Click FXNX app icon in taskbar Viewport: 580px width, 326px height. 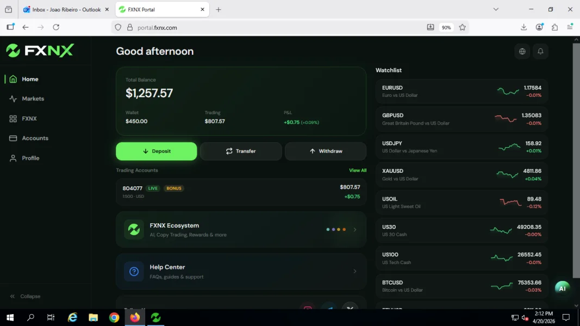tap(155, 317)
